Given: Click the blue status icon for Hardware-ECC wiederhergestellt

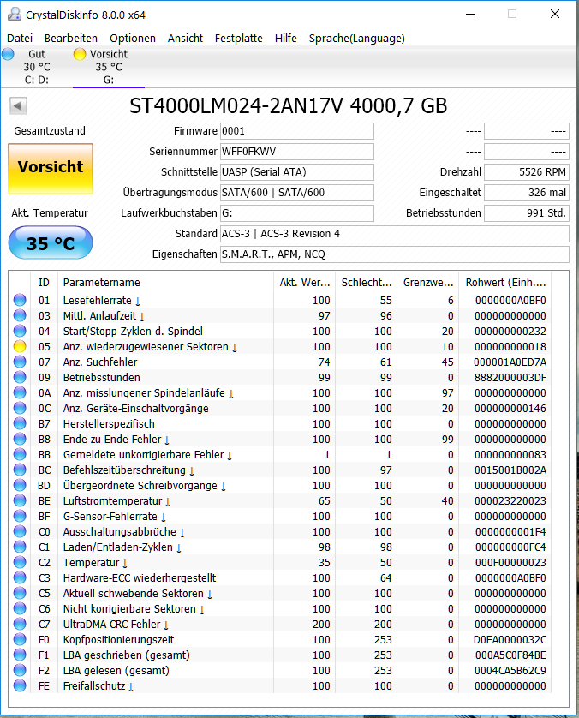Looking at the screenshot, I should pos(20,577).
